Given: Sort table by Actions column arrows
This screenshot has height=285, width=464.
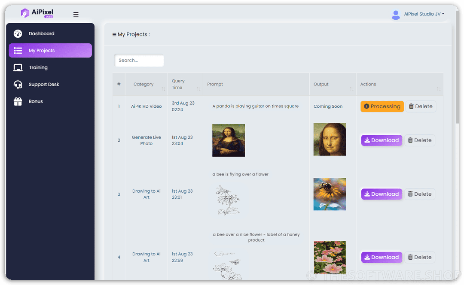Looking at the screenshot, I should tap(439, 89).
